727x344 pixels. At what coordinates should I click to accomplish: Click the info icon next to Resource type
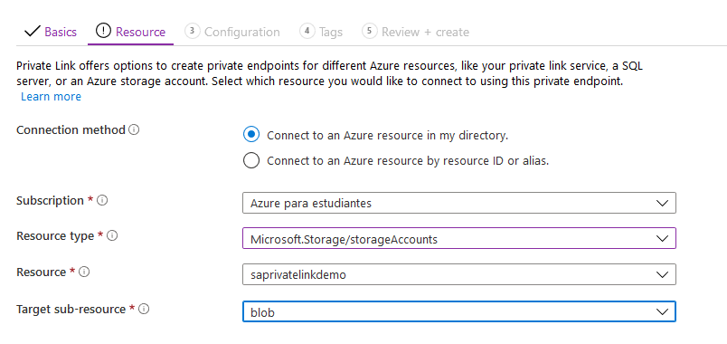click(112, 236)
